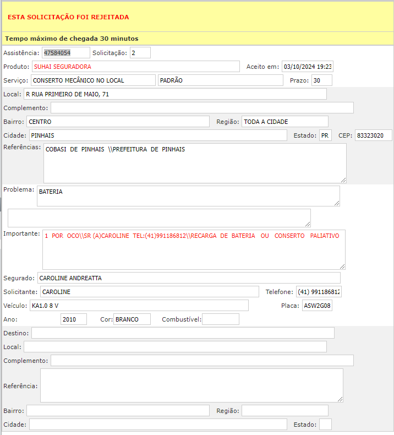Focus the Aceito em date field

pyautogui.click(x=307, y=67)
